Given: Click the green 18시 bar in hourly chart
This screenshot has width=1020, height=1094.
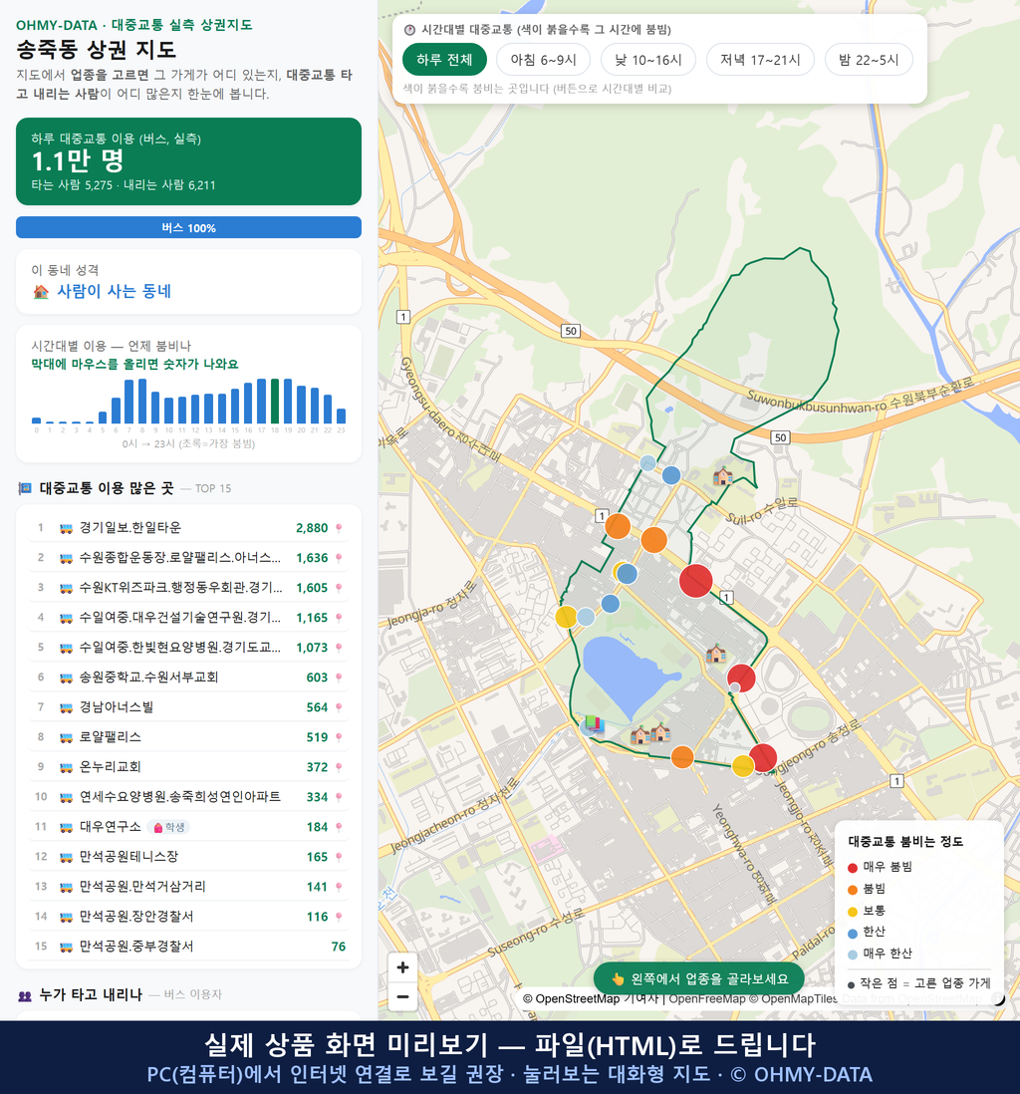Looking at the screenshot, I should (275, 402).
